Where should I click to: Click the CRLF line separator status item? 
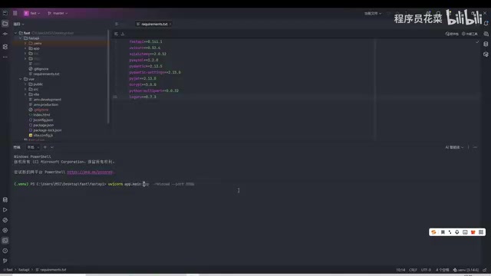[x=413, y=270]
